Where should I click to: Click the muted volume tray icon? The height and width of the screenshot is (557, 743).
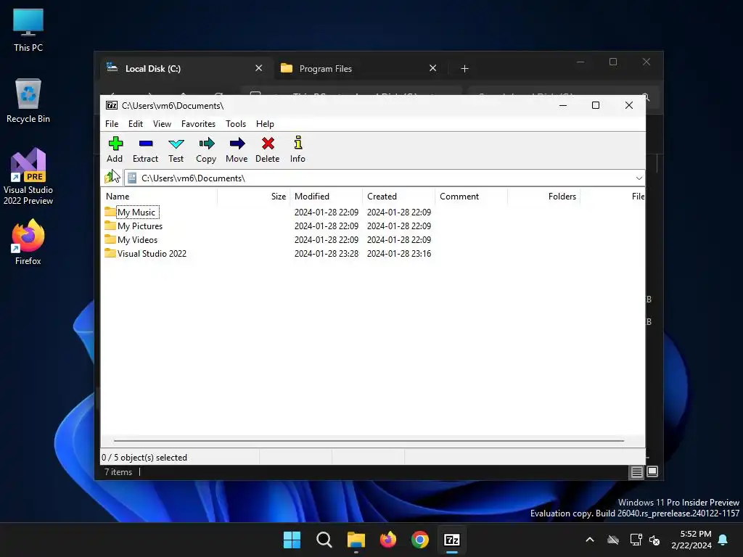pyautogui.click(x=655, y=540)
